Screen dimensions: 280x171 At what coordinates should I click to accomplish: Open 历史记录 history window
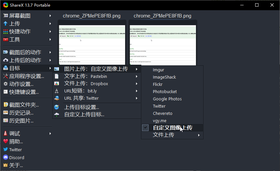point(21,113)
